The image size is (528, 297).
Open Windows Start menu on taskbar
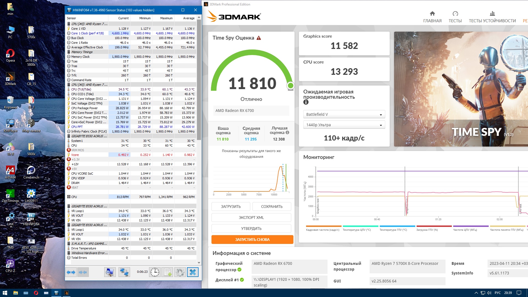(5, 293)
